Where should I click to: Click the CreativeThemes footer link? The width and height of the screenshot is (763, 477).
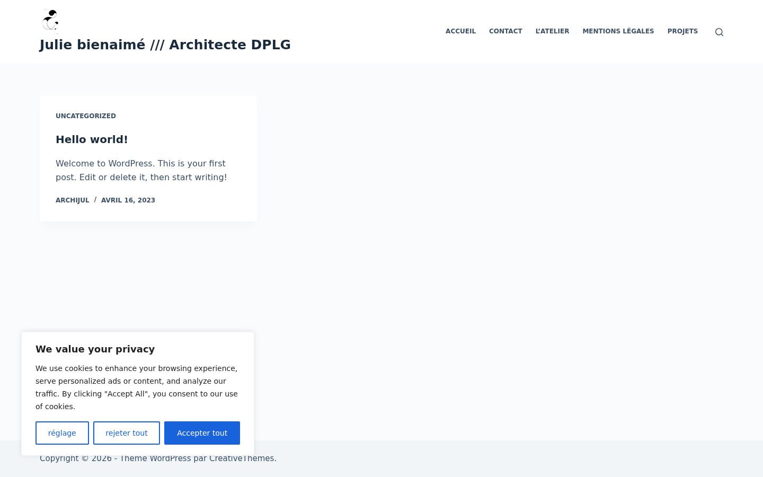(x=242, y=458)
